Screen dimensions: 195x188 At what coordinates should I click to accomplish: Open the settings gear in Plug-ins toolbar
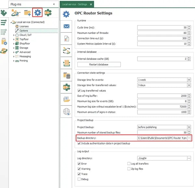click(38, 13)
